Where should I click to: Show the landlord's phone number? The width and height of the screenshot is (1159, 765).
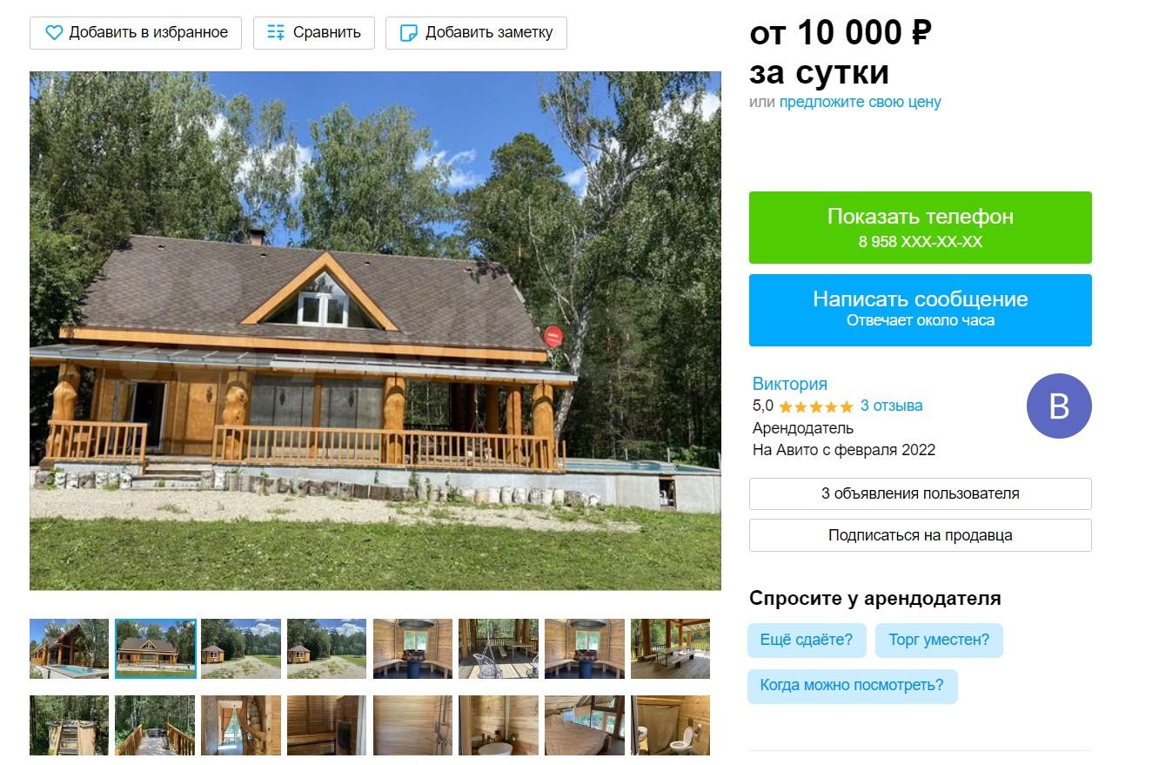coord(920,227)
